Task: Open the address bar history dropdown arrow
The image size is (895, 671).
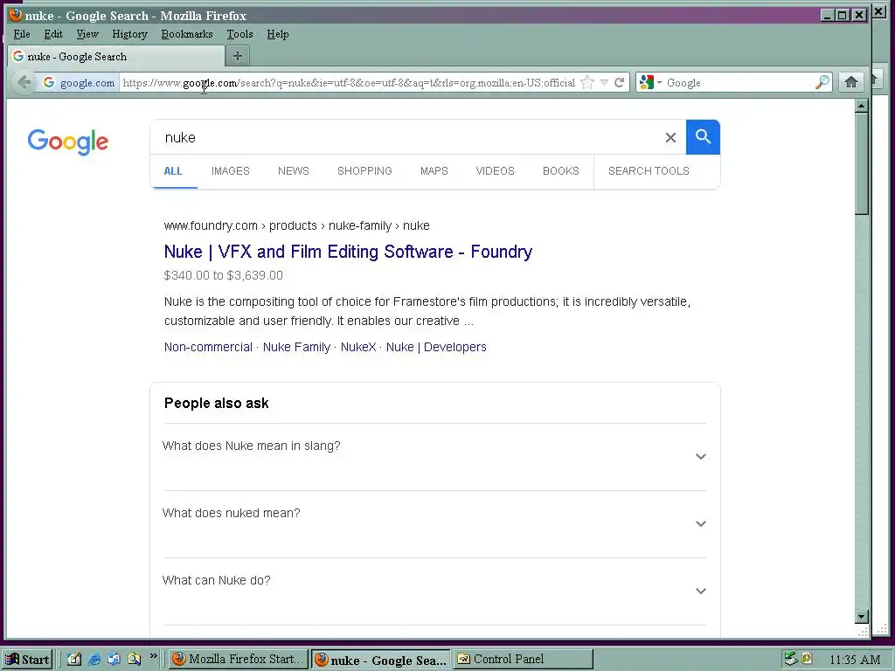Action: click(x=605, y=83)
